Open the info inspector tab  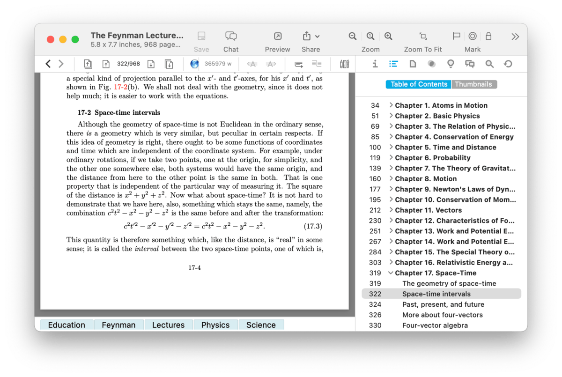(375, 64)
